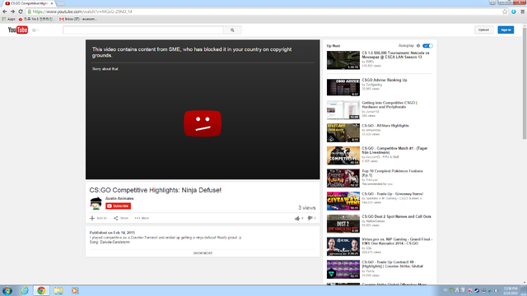This screenshot has width=527, height=296.
Task: Click the video title text
Action: click(156, 190)
